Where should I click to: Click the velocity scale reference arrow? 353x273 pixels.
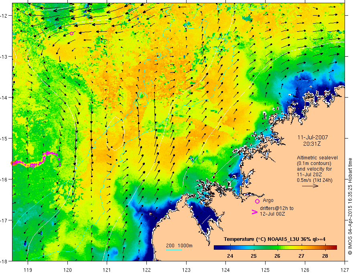pyautogui.click(x=310, y=186)
